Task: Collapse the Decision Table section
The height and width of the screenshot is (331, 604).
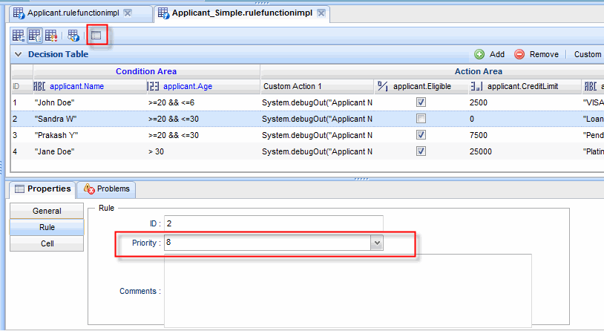Action: [x=18, y=54]
